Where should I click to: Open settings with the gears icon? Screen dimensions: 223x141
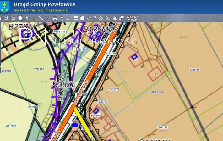coord(108,18)
